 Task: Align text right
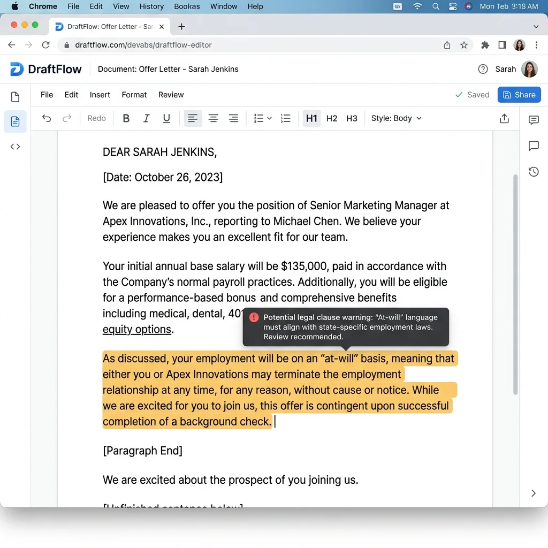point(233,118)
